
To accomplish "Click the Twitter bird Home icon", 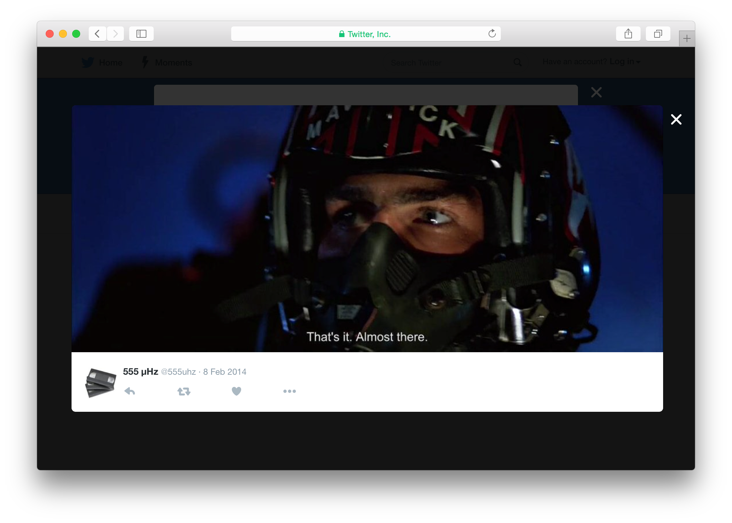I will click(x=88, y=62).
